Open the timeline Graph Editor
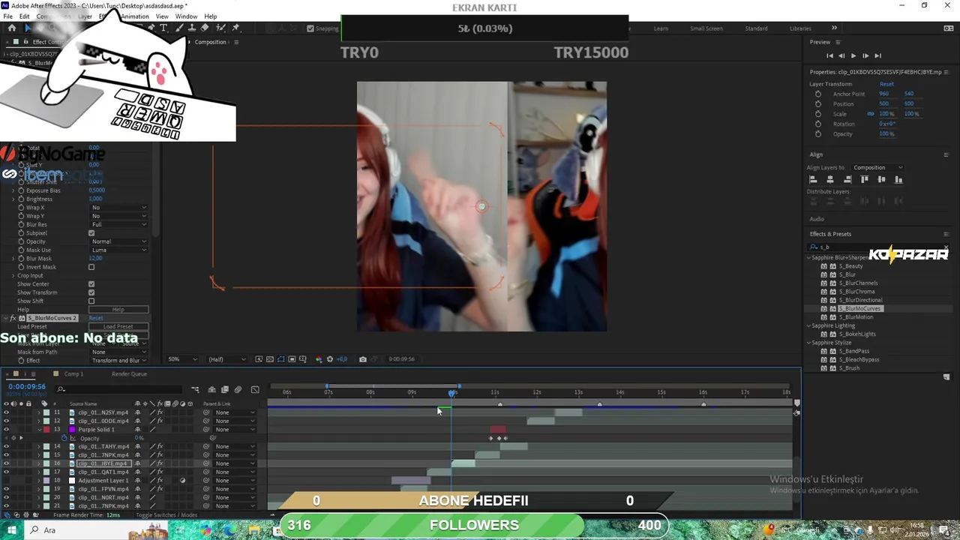This screenshot has height=540, width=960. [255, 389]
